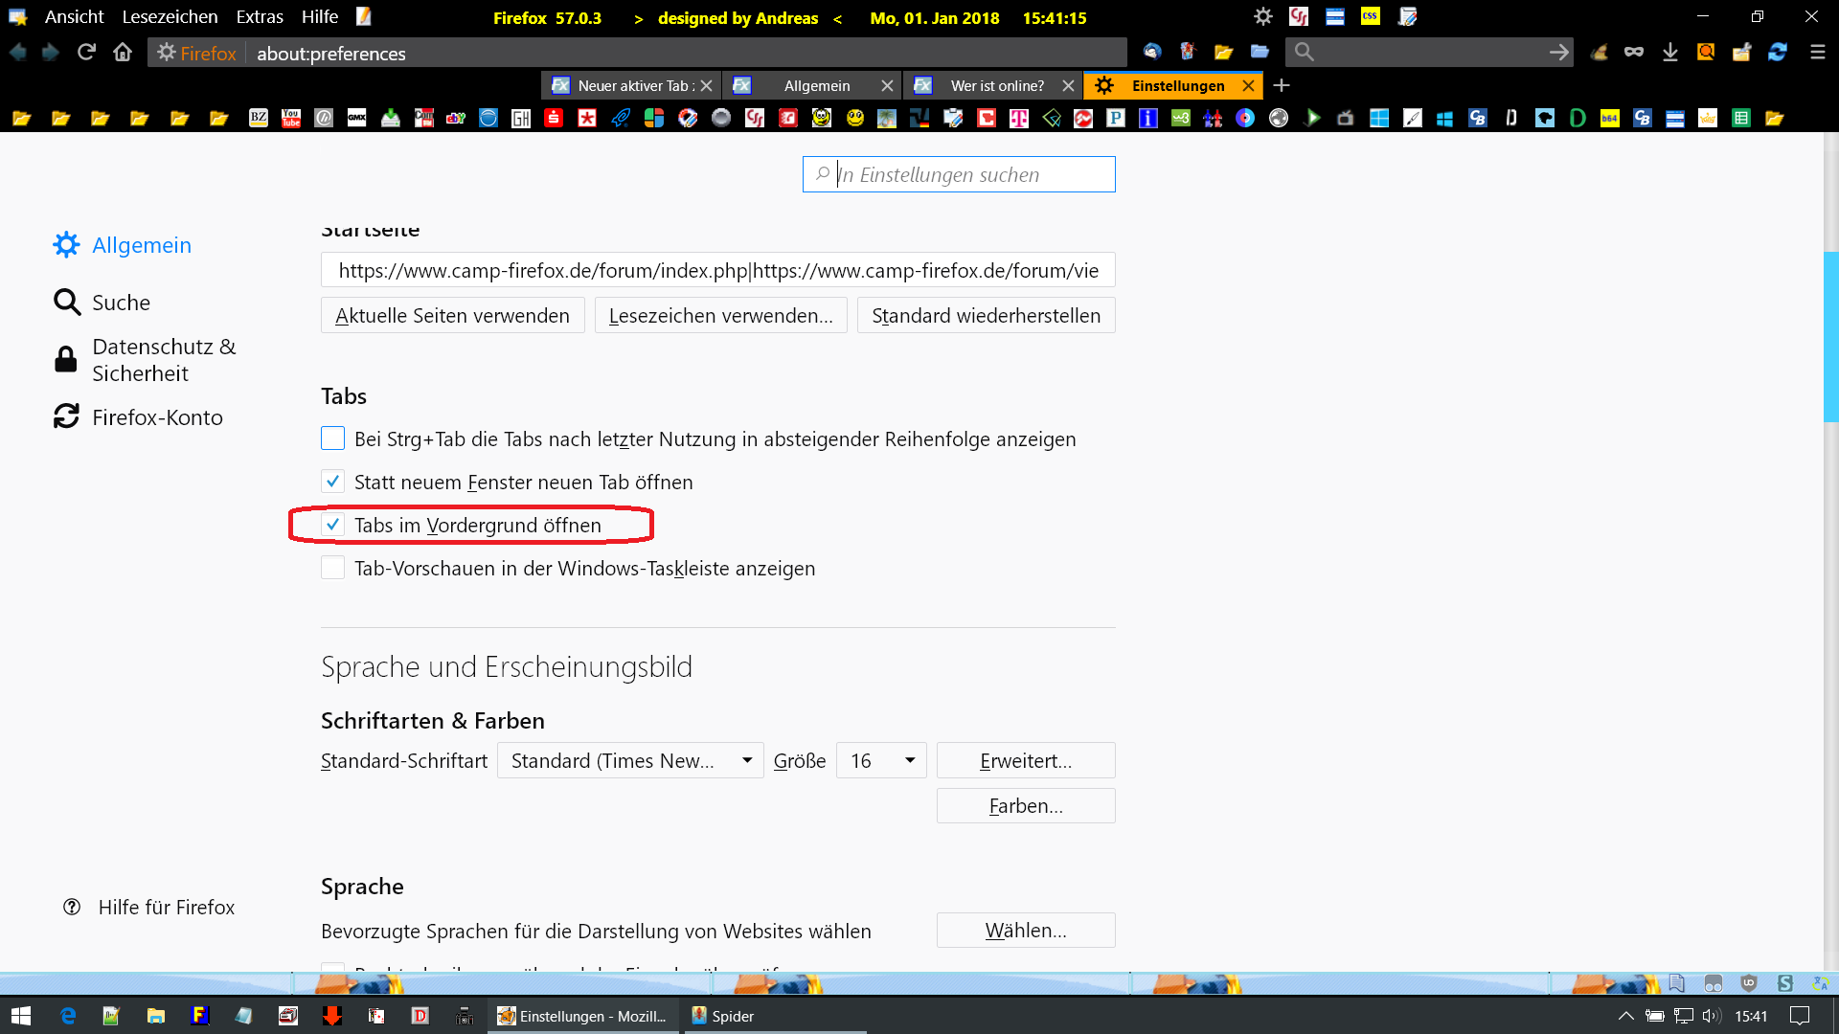Open the Größe font size dropdown
The image size is (1839, 1034).
(880, 760)
